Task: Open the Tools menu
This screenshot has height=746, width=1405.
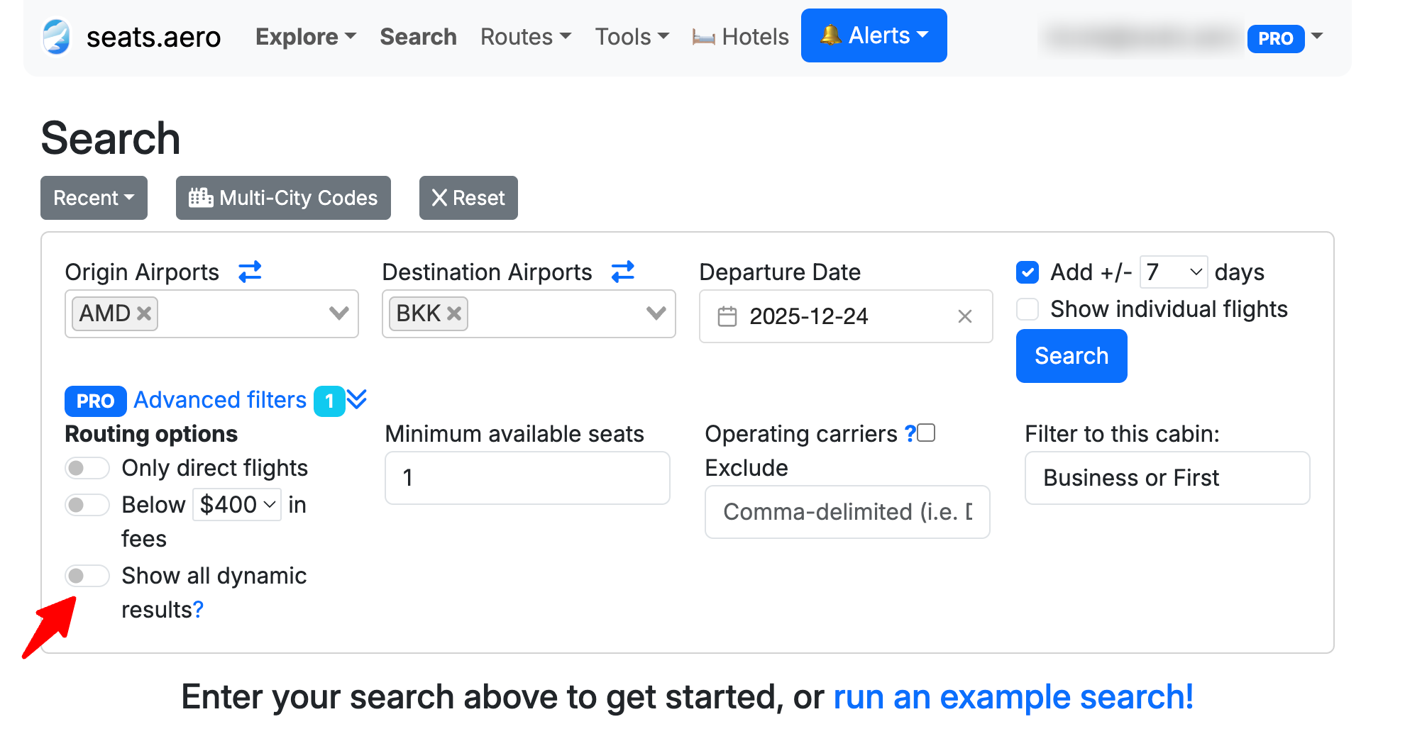Action: point(632,37)
